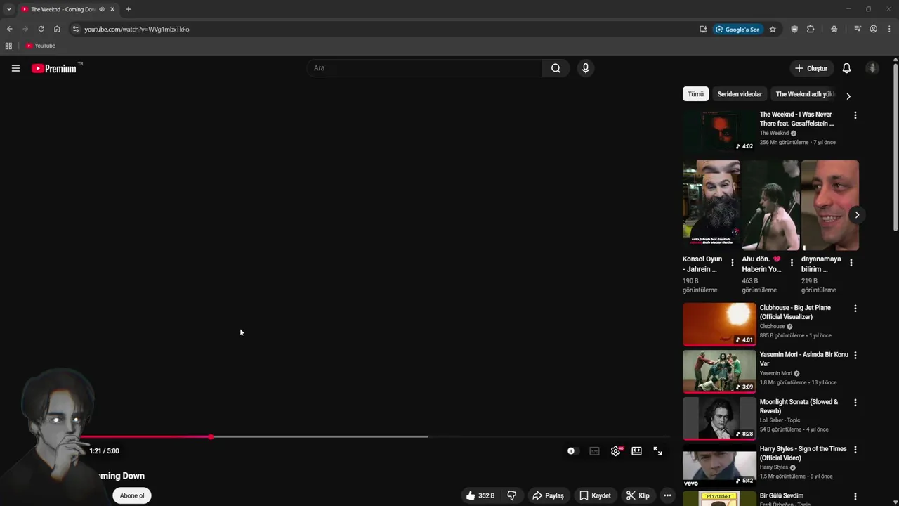Viewport: 899px width, 506px height.
Task: Like the video with 352 B likes
Action: click(x=480, y=495)
